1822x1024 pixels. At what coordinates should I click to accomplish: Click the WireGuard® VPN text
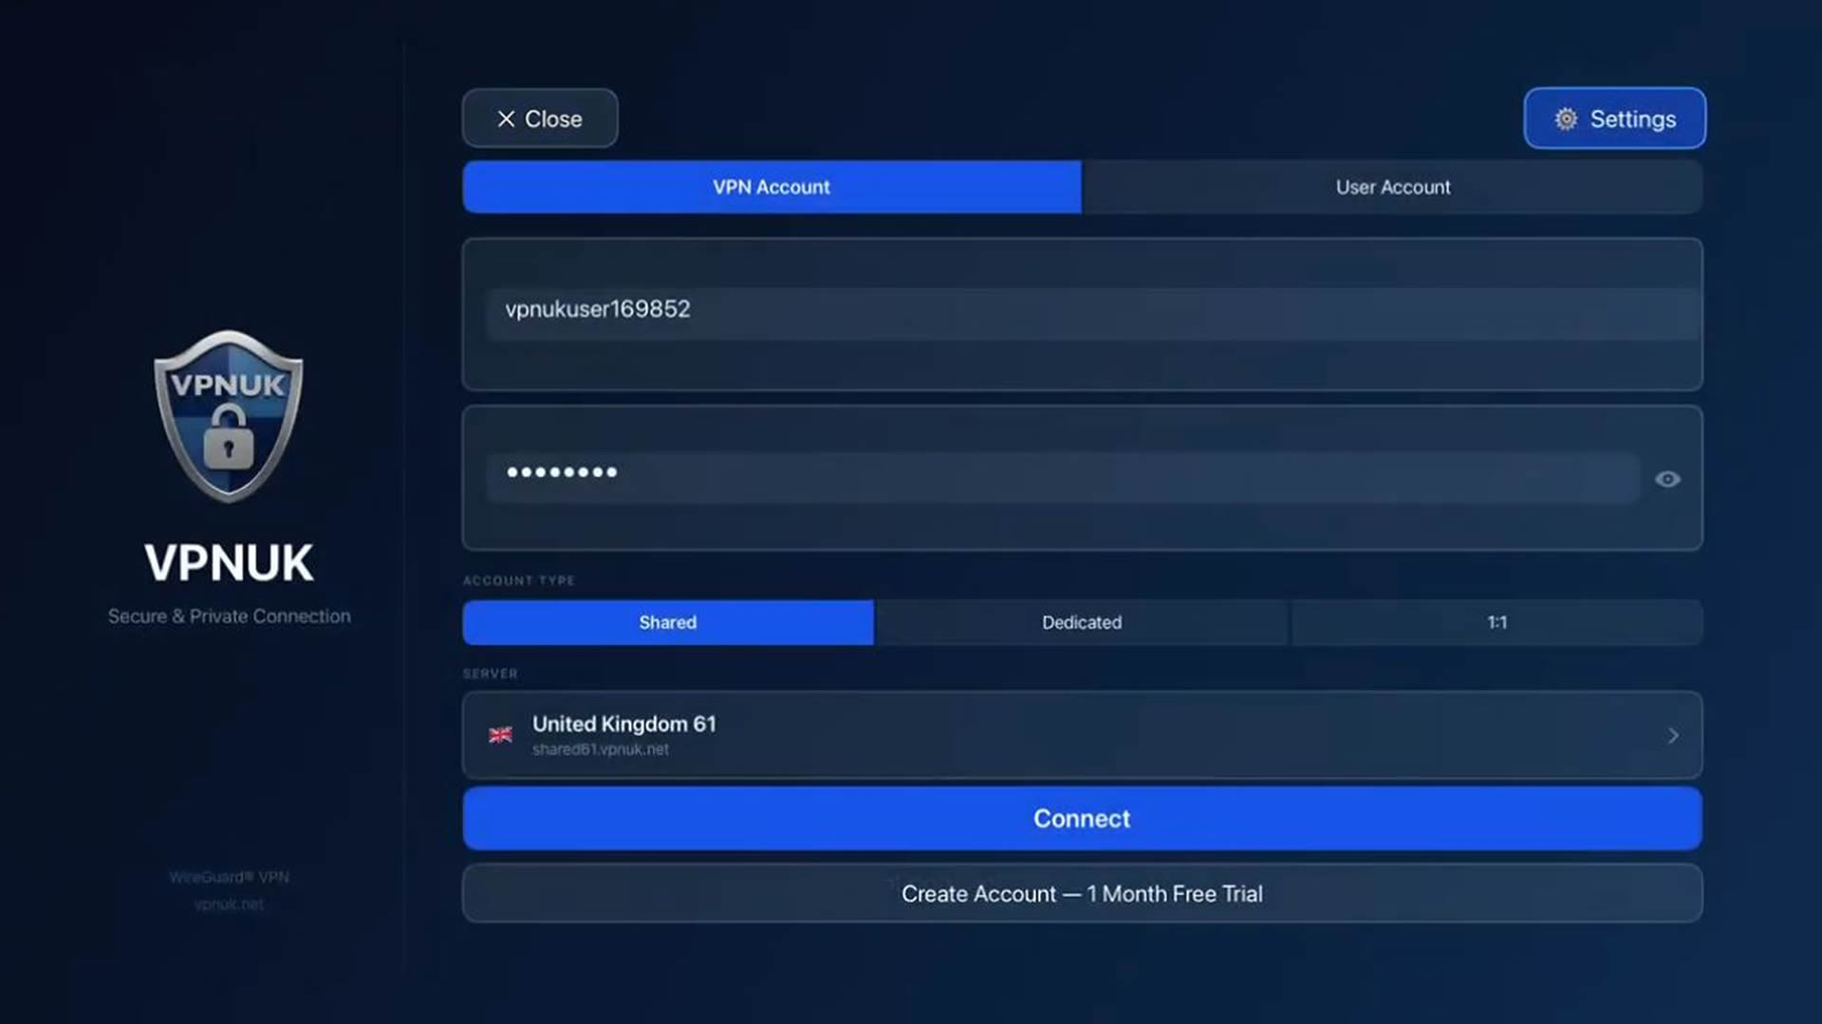(x=229, y=877)
